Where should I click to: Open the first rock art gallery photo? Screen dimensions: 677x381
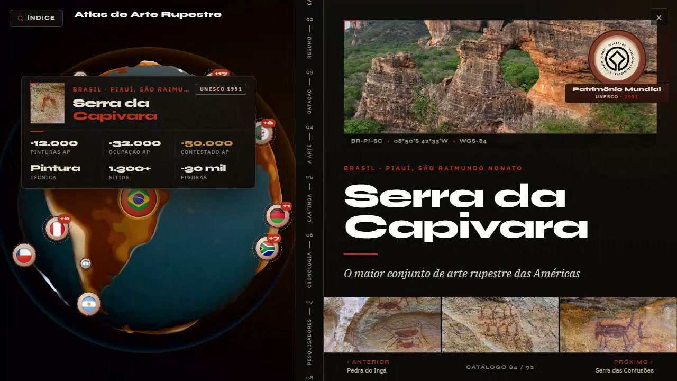tap(382, 325)
